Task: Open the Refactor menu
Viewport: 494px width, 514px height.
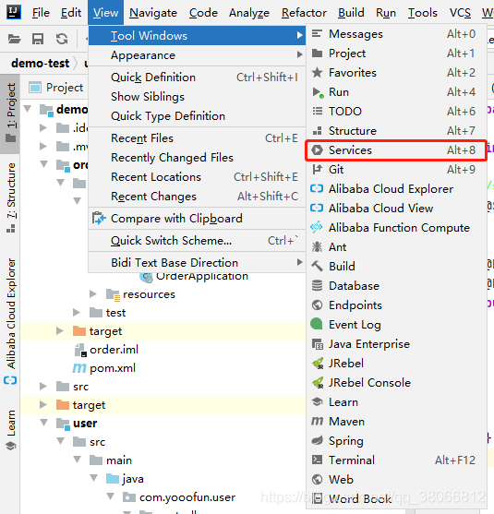Action: 304,12
